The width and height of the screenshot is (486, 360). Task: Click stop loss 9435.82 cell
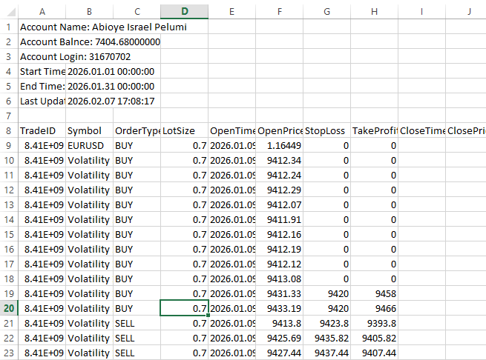point(326,339)
